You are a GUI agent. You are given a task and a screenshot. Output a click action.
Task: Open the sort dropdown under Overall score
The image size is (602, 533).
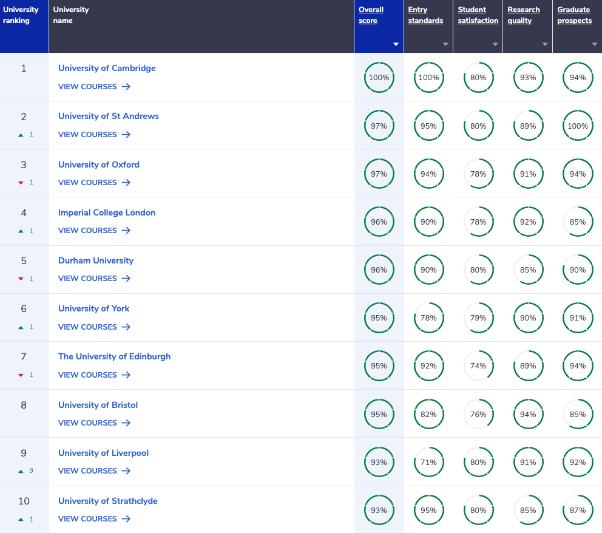[x=395, y=44]
